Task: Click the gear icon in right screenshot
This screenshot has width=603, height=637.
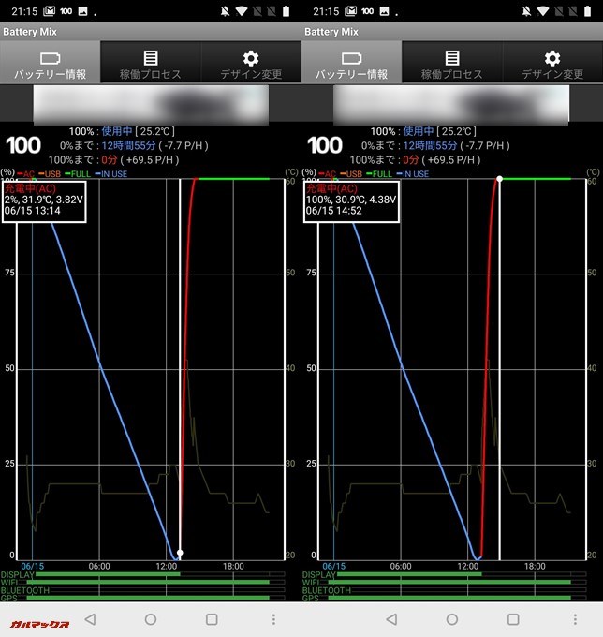Action: point(552,57)
